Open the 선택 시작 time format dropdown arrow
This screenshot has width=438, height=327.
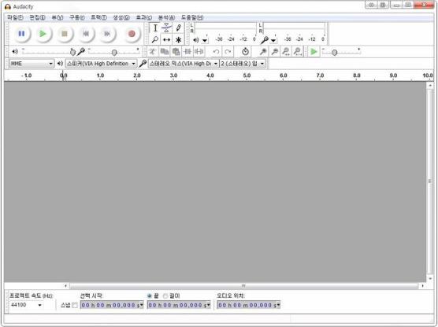141,305
